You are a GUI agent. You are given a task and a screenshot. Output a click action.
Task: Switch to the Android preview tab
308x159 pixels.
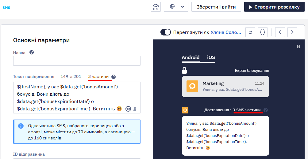click(x=191, y=57)
